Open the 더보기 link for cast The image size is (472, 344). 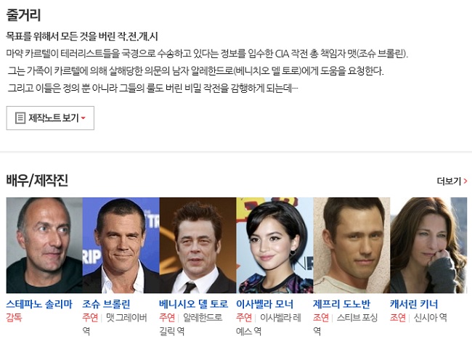(x=452, y=181)
